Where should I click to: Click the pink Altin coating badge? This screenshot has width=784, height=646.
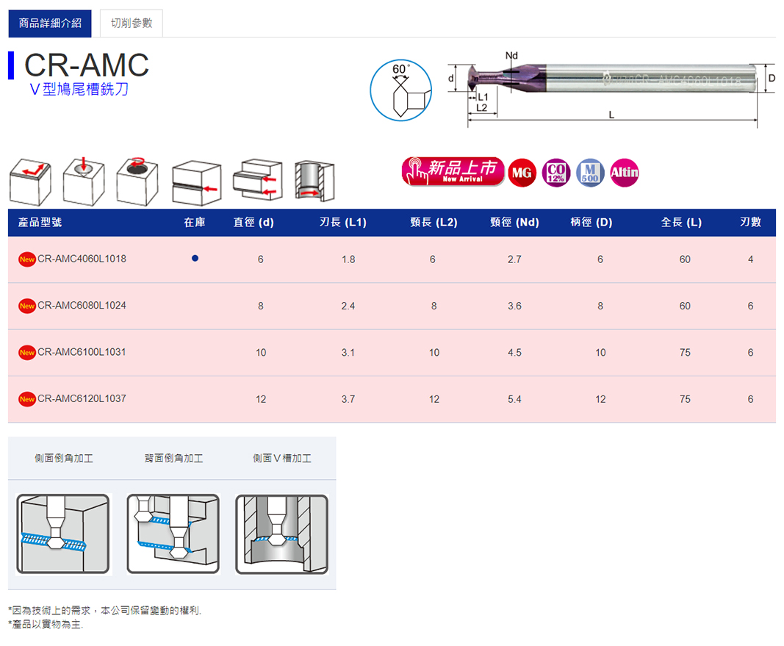[625, 173]
